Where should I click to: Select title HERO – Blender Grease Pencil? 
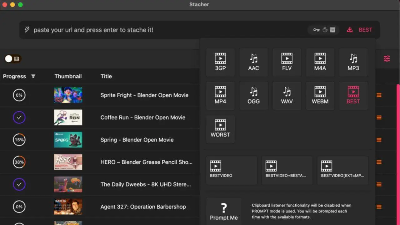coord(146,162)
